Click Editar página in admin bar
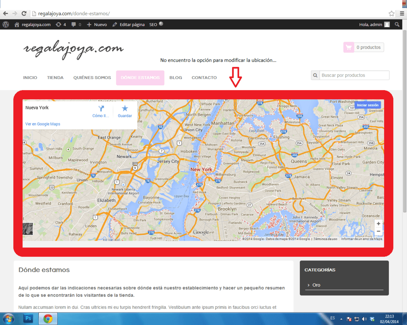 click(128, 25)
